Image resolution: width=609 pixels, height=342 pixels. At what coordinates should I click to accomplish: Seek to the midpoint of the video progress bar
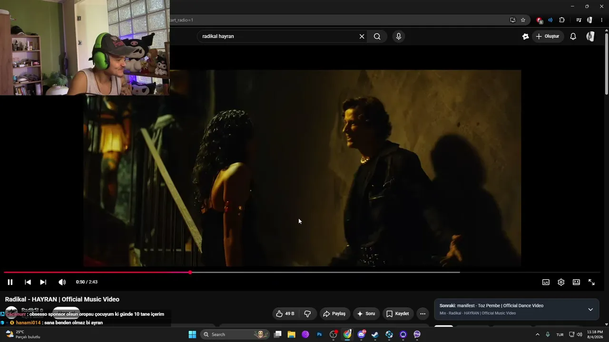[302, 272]
